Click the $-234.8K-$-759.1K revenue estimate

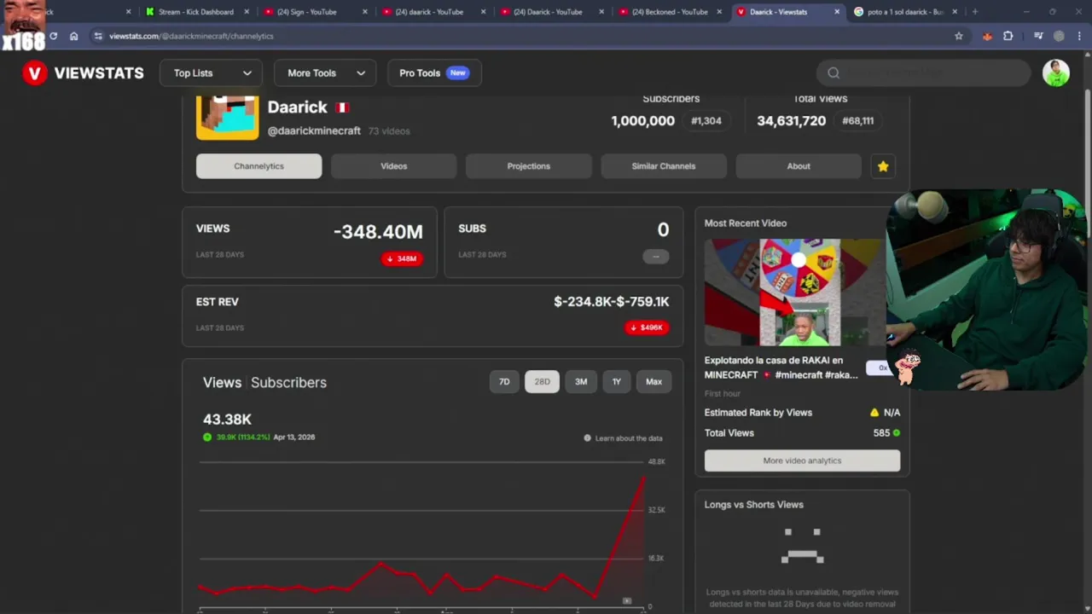pos(611,302)
